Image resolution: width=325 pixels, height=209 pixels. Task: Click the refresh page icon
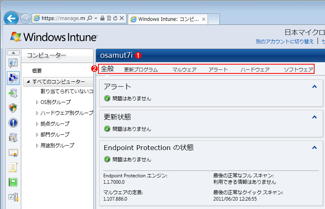(x=115, y=18)
